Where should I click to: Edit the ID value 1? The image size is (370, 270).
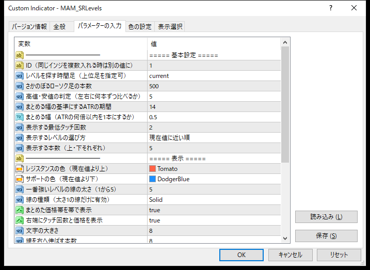click(x=214, y=66)
